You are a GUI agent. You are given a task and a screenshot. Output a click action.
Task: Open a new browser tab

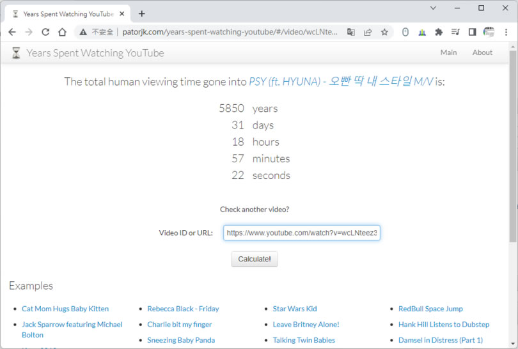coord(141,13)
